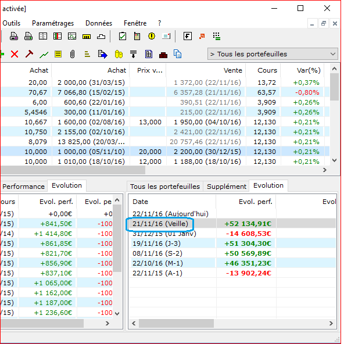Image resolution: width=344 pixels, height=344 pixels.
Task: Switch to the Performance tab
Action: click(x=23, y=187)
